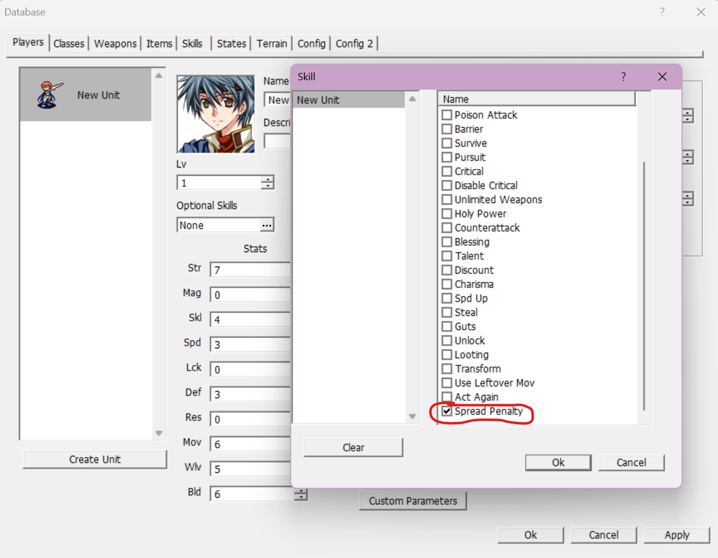Tick the Steal skill checkbox
The image size is (718, 558).
(447, 312)
